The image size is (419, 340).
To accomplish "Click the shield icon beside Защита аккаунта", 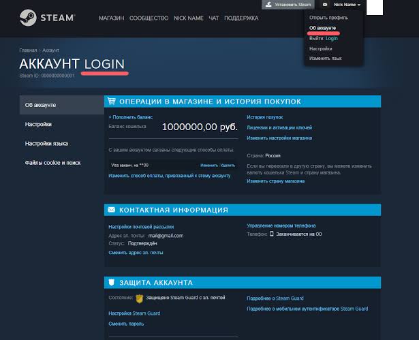I will click(112, 282).
